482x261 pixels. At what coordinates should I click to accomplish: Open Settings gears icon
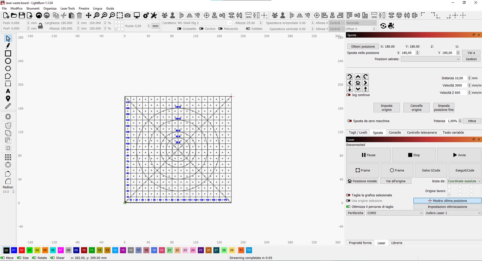146,15
